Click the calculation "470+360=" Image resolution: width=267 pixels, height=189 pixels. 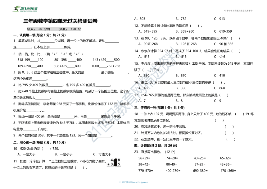click(x=228, y=171)
